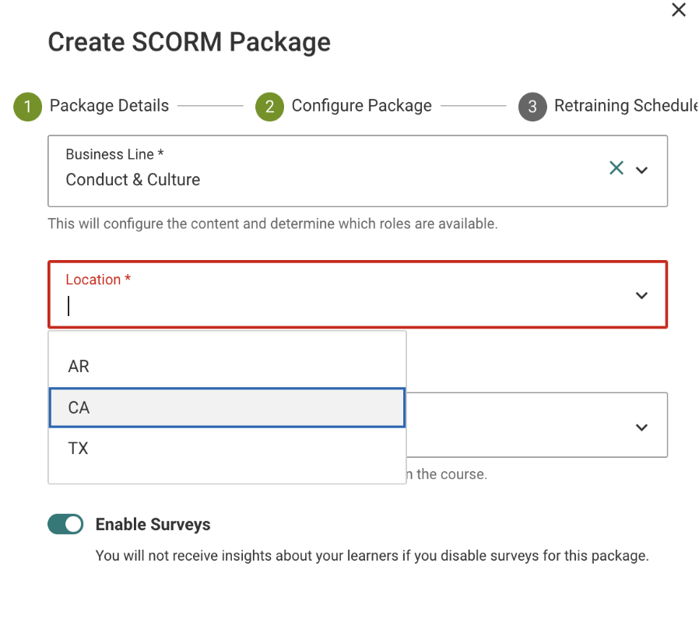Clear the Business Line selection with X icon
The width and height of the screenshot is (699, 626).
point(616,168)
